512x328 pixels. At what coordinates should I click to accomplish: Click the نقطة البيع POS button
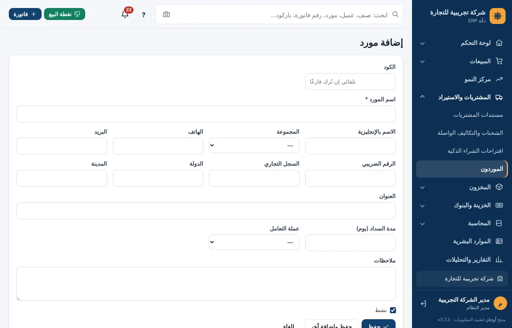pyautogui.click(x=64, y=14)
